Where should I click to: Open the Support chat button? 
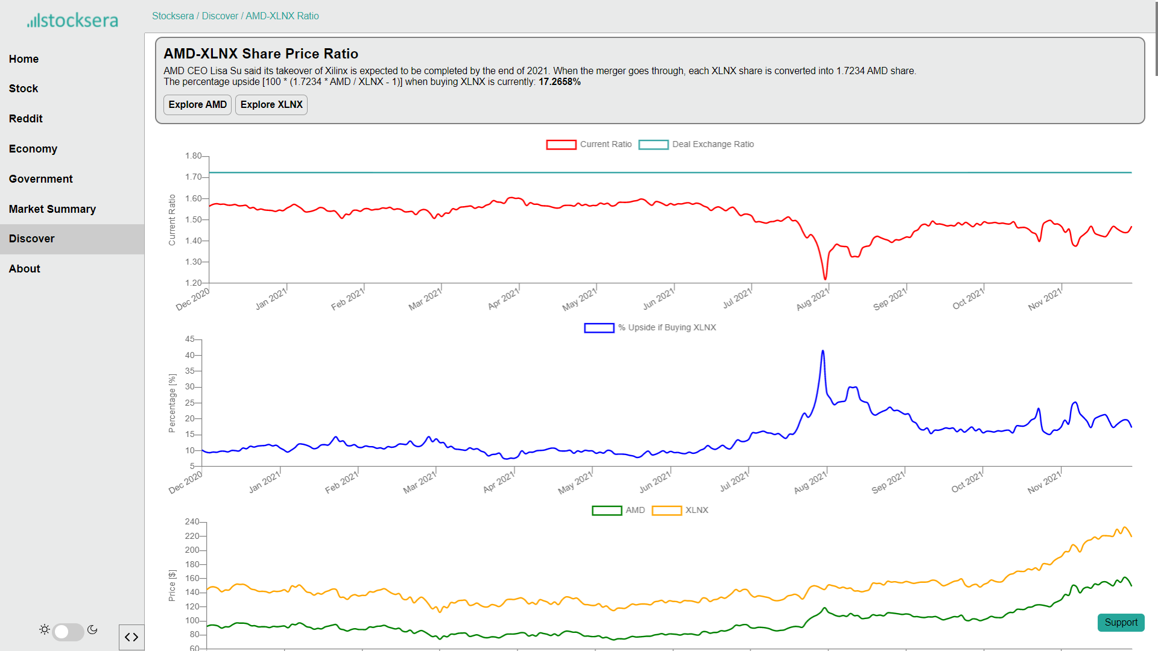[1121, 623]
